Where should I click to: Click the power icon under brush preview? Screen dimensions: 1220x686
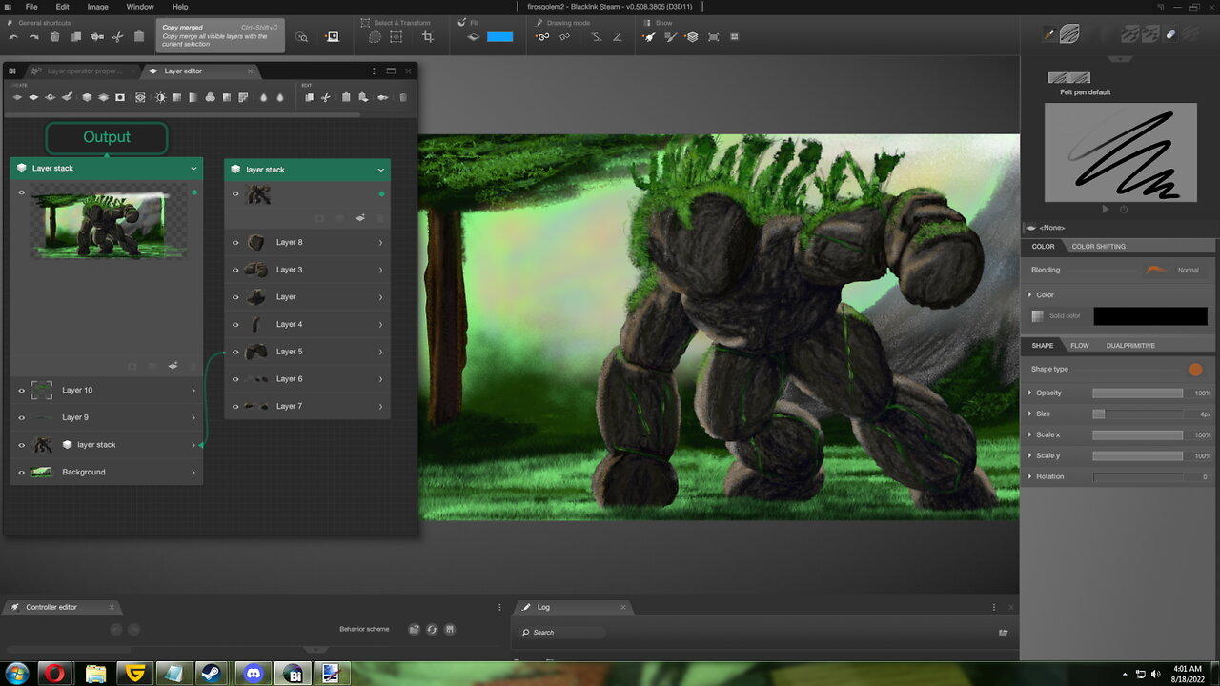pos(1124,209)
